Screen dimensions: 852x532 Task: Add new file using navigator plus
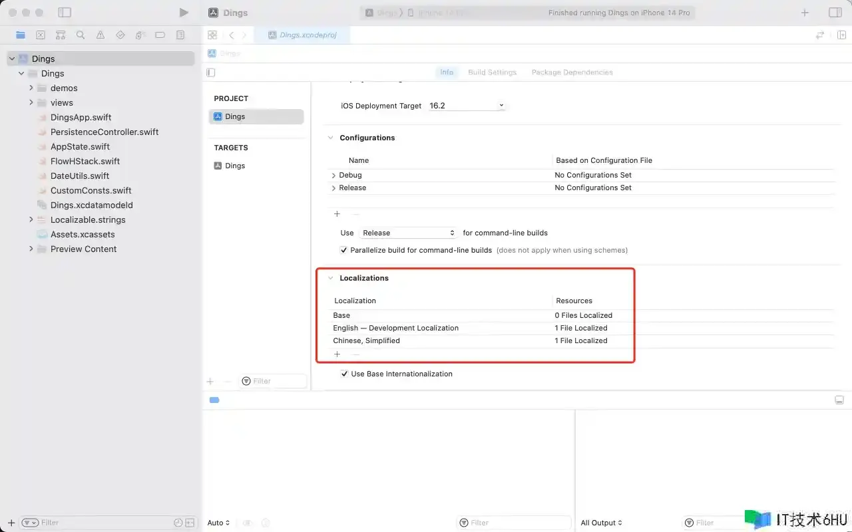coord(11,523)
